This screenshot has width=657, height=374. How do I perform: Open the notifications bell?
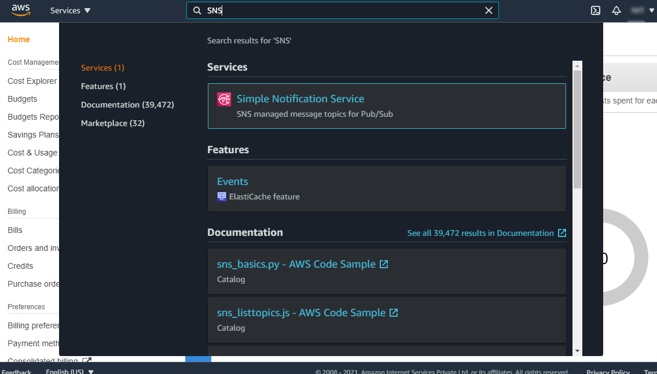coord(616,10)
